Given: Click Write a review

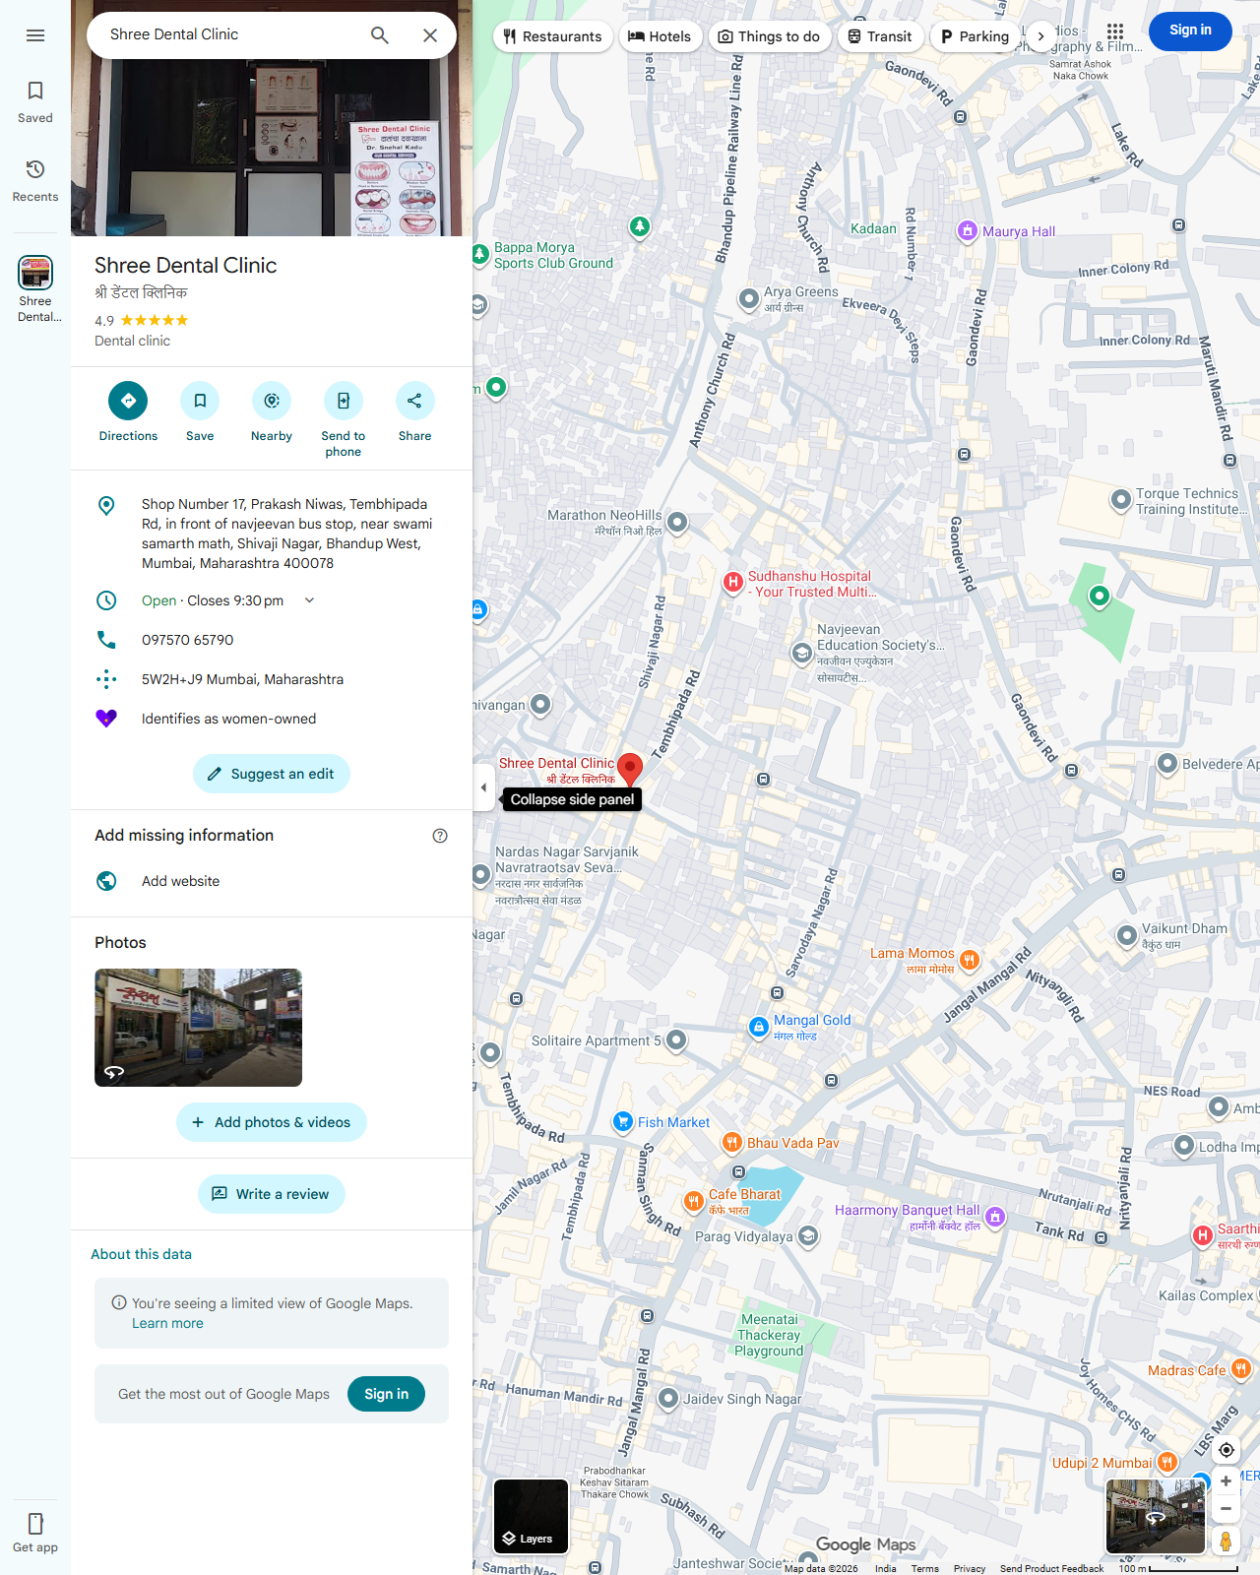Looking at the screenshot, I should click(272, 1194).
